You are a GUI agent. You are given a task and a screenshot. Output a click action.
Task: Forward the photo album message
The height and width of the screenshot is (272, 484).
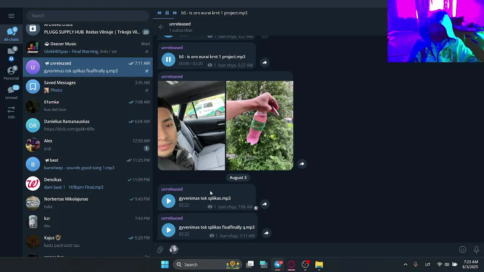302,164
